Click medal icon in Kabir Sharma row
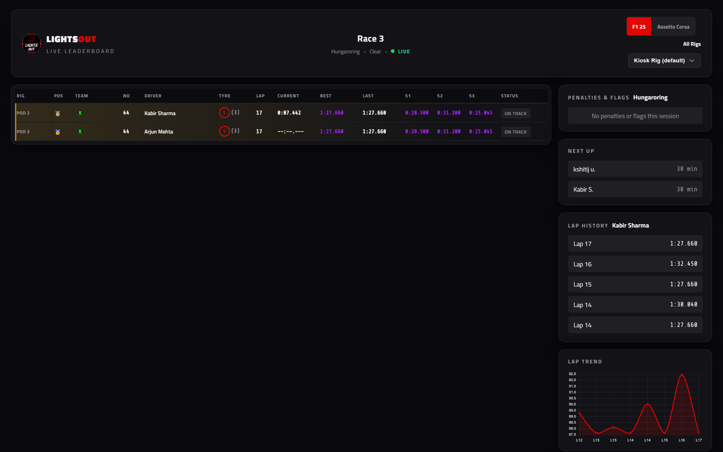Viewport: 723px width, 452px height. coord(58,113)
